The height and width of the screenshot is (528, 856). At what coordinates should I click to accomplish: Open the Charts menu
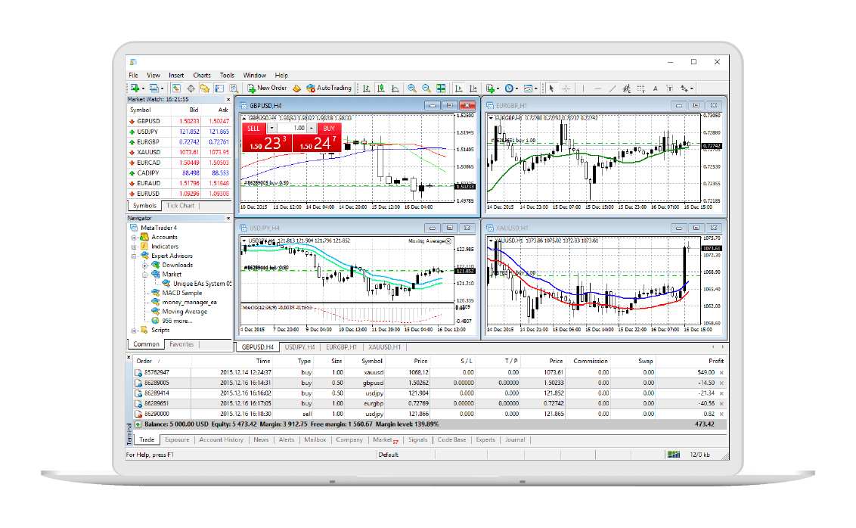[x=201, y=75]
